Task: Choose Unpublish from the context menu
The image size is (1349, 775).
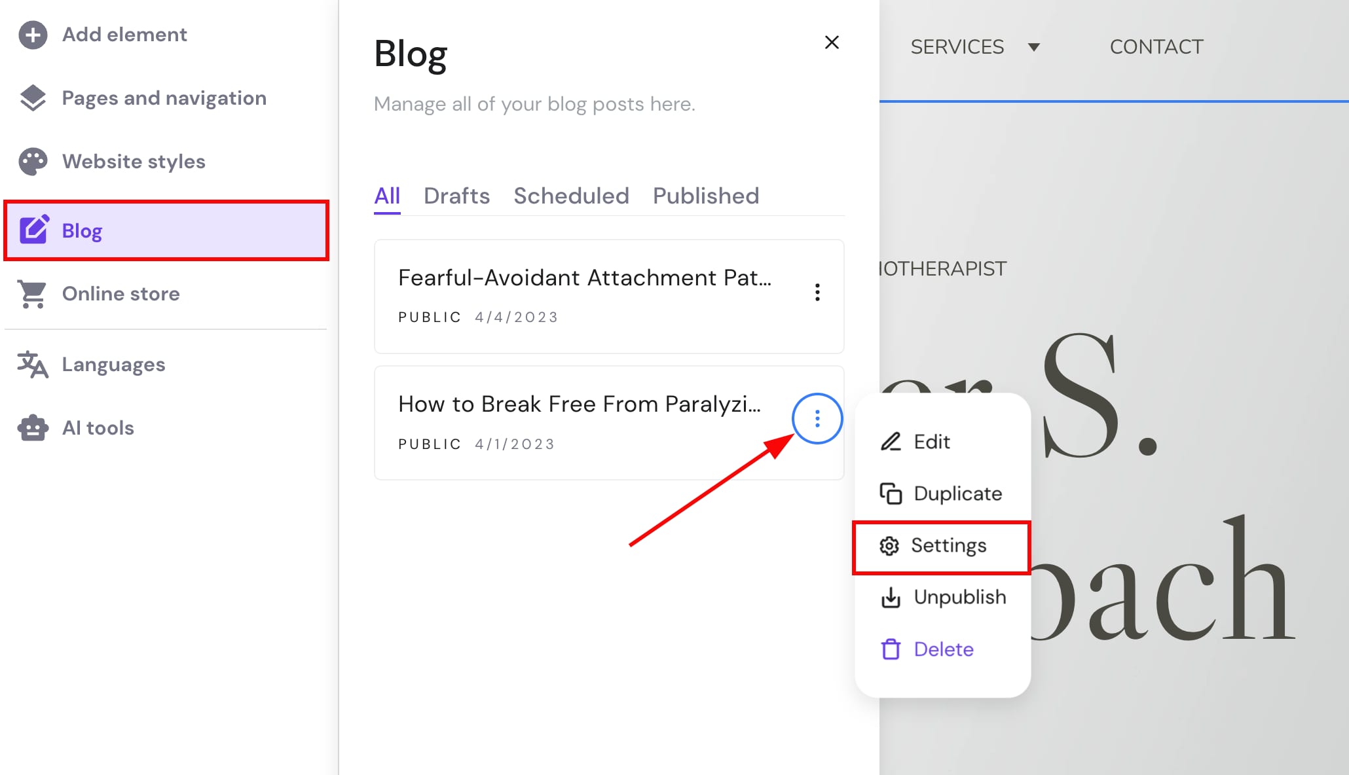Action: click(x=960, y=597)
